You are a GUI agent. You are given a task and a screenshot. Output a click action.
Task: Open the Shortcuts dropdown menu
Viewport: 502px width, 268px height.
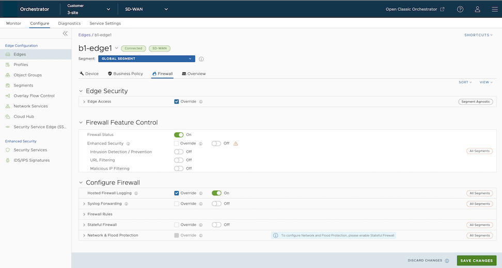click(x=478, y=35)
